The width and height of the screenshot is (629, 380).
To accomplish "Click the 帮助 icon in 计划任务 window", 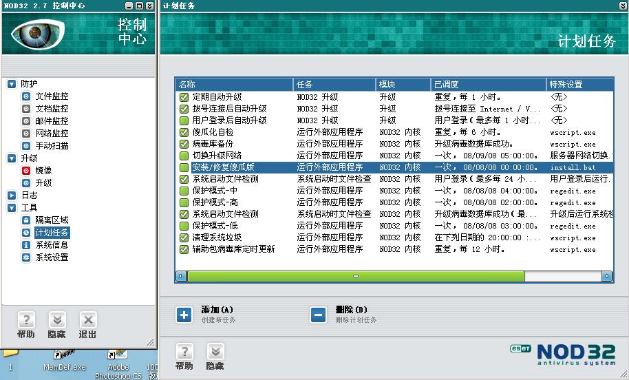I will (184, 352).
